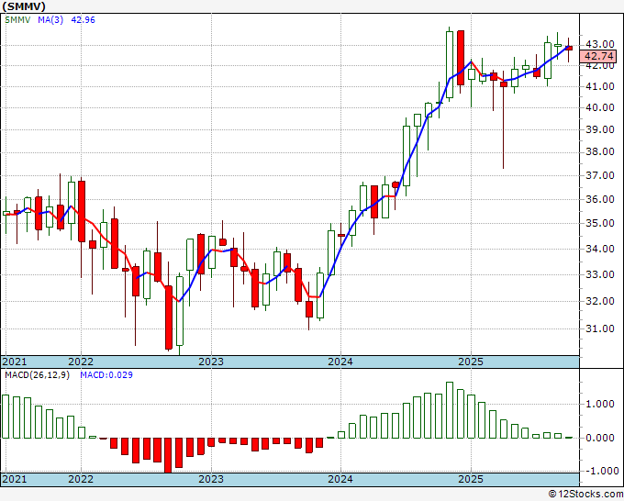The height and width of the screenshot is (501, 624).
Task: Click the large red candle before 2025
Action: click(461, 58)
